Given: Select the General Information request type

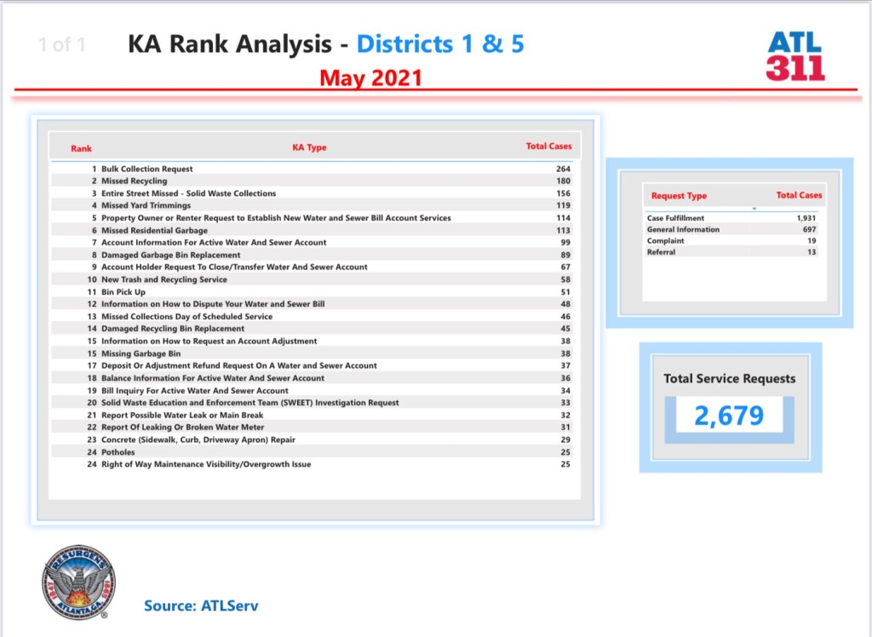Looking at the screenshot, I should [683, 229].
